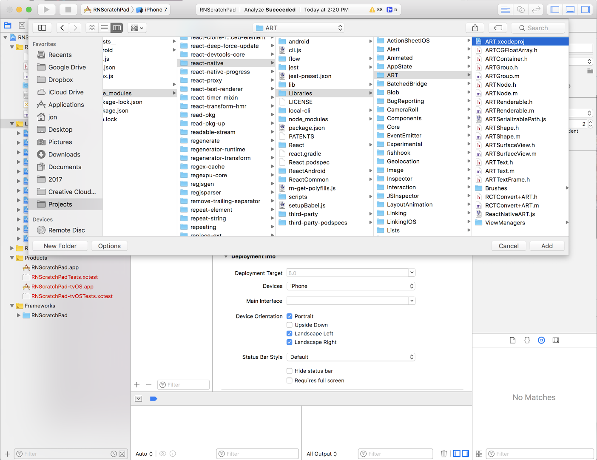Click the trash icon to clear console output

444,454
